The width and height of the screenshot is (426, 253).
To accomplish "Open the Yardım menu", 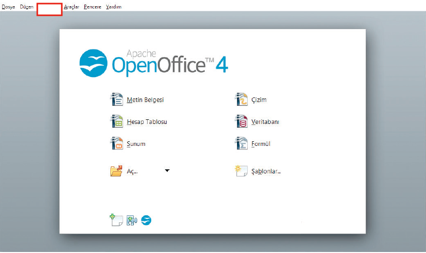I will 113,7.
